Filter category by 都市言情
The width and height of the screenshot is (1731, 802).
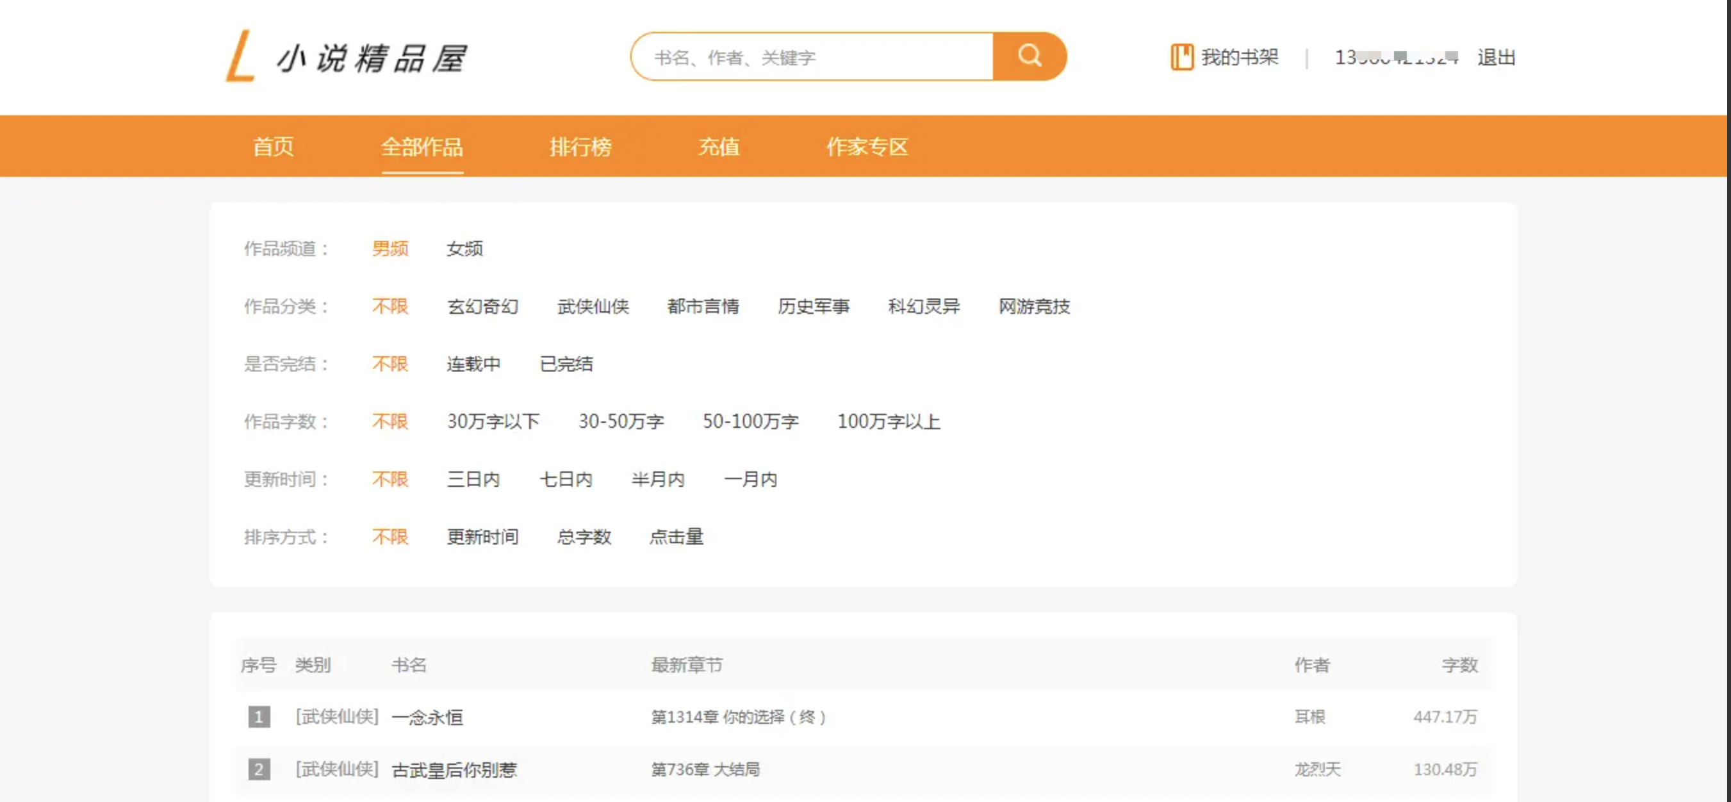[703, 306]
